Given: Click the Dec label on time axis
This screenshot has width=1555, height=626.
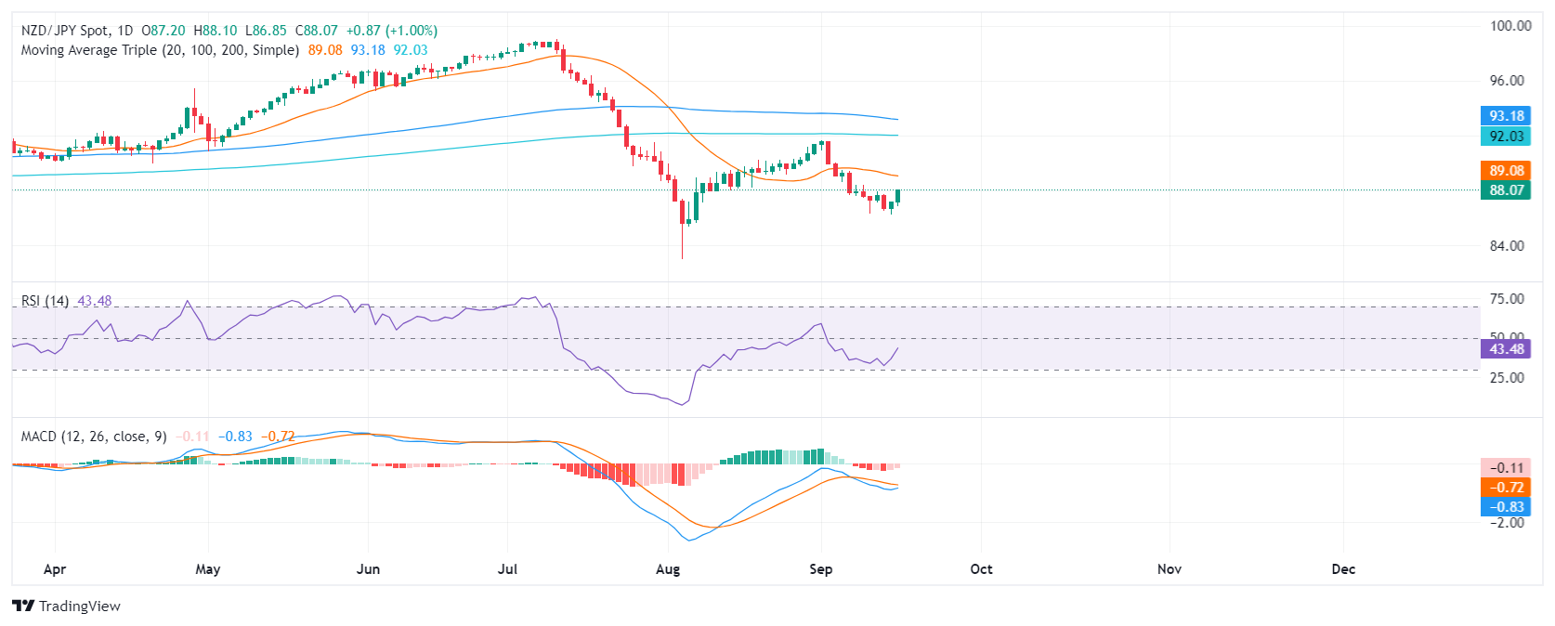Looking at the screenshot, I should (x=1343, y=569).
